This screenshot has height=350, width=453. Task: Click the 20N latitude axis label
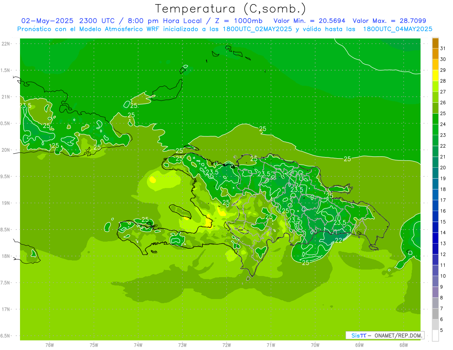point(6,150)
